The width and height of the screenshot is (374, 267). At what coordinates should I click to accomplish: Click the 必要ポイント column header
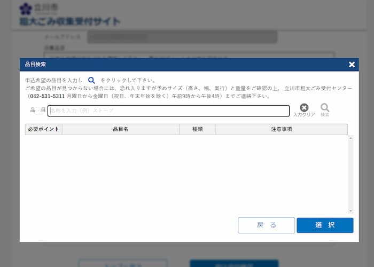44,129
